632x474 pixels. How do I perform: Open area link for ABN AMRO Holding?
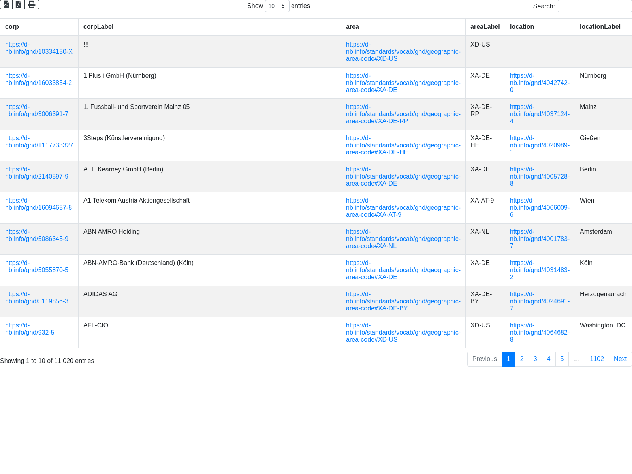(403, 239)
